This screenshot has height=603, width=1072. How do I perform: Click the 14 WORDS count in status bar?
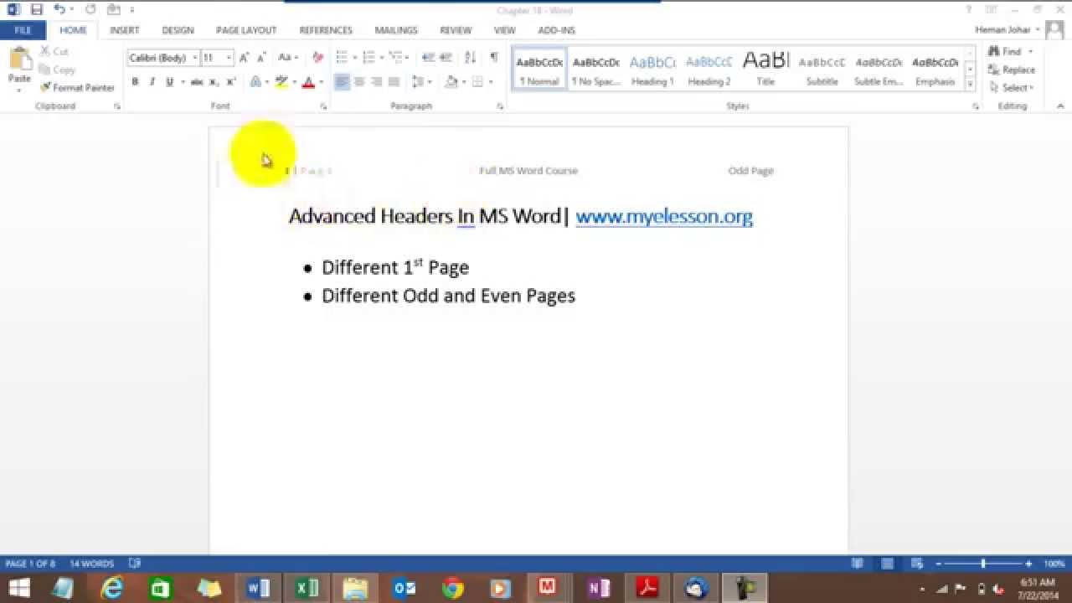click(x=92, y=564)
